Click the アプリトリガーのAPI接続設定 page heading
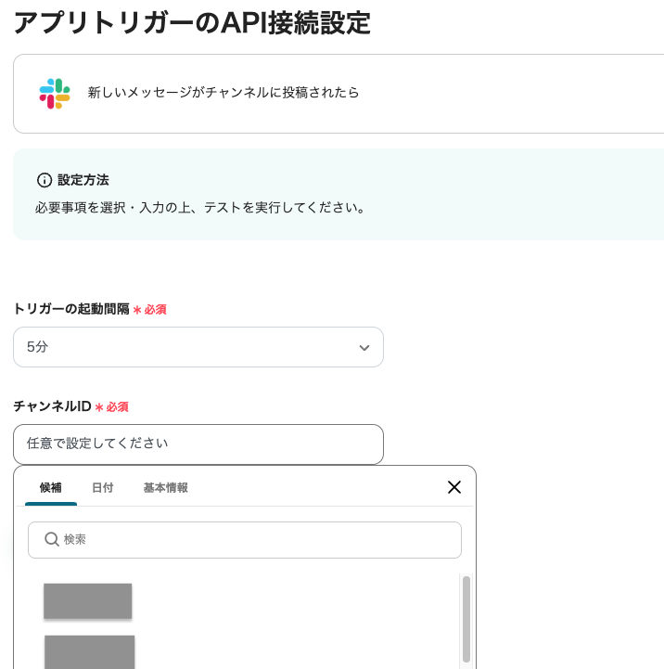 pyautogui.click(x=192, y=23)
